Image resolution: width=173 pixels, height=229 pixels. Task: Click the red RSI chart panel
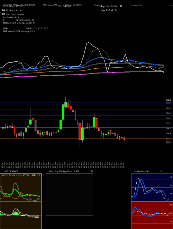152,215
